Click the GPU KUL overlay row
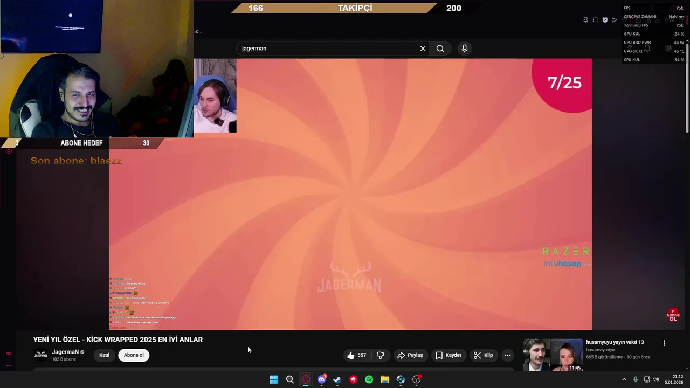The height and width of the screenshot is (388, 690). click(653, 34)
